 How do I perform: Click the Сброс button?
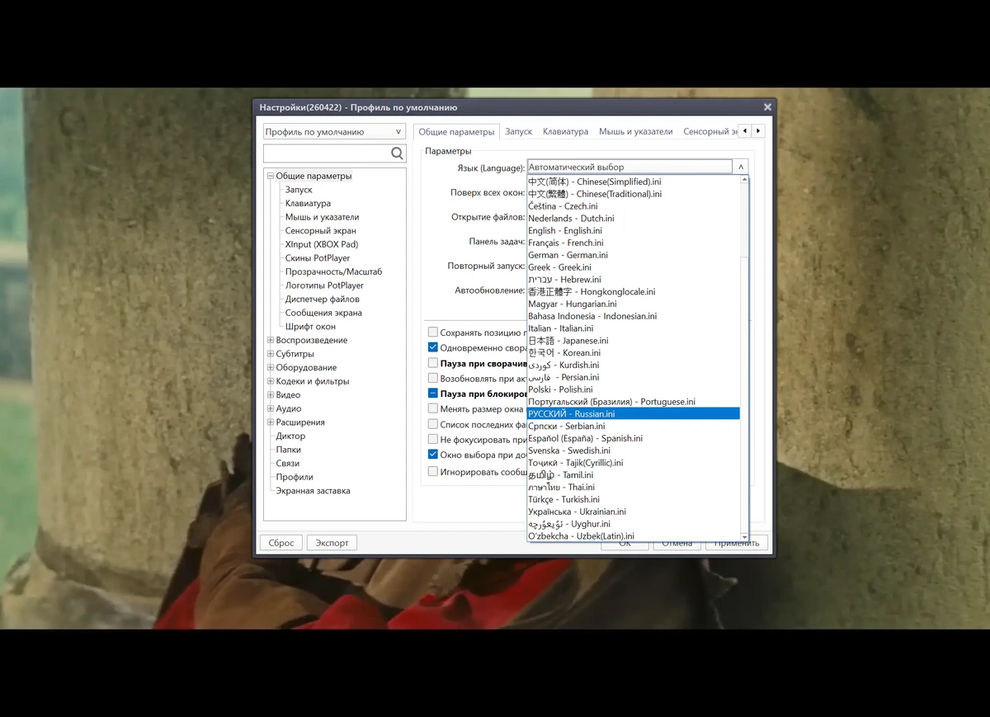(x=281, y=543)
